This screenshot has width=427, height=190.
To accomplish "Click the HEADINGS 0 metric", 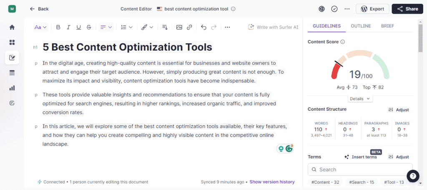I will point(348,129).
